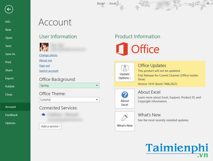The width and height of the screenshot is (213, 161).
Task: Open the Add a service dropdown
Action: coord(50,126)
